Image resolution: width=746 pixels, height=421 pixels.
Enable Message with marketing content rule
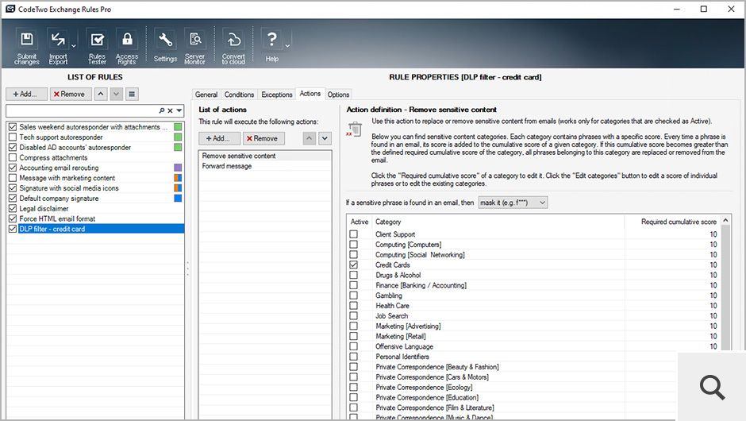pos(13,178)
